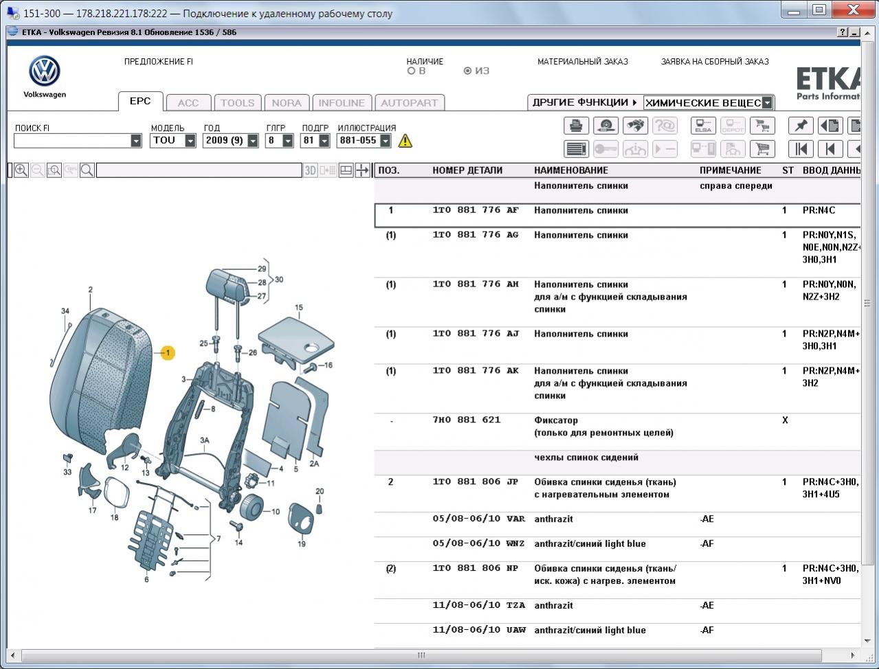Select part row 1T0 881 776 AJ
Image resolution: width=879 pixels, height=669 pixels.
[617, 345]
